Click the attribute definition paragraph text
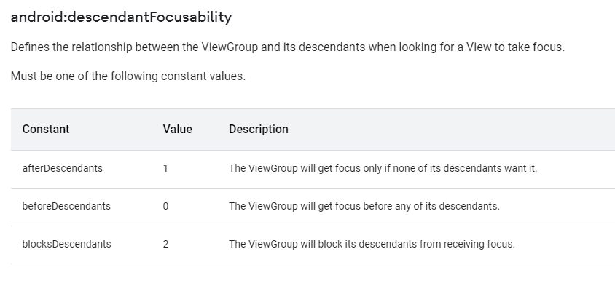Screen dimensions: 615x281 pyautogui.click(x=288, y=47)
